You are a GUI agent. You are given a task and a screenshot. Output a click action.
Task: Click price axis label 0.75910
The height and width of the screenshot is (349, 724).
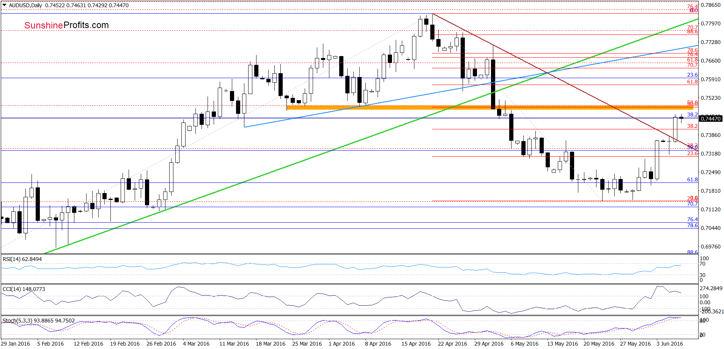point(710,79)
